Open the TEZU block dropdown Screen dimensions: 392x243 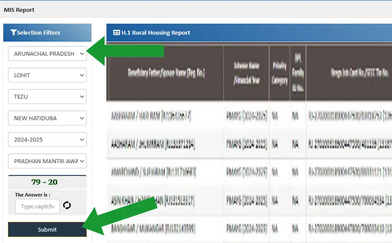click(47, 97)
